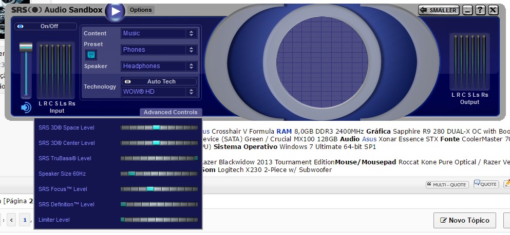The width and height of the screenshot is (510, 235).
Task: Click the Asus link before Xonar Essence
Action: coord(369,139)
